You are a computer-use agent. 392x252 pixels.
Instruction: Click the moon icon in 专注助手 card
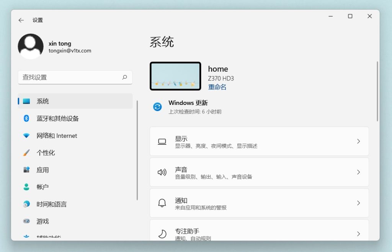pyautogui.click(x=162, y=234)
